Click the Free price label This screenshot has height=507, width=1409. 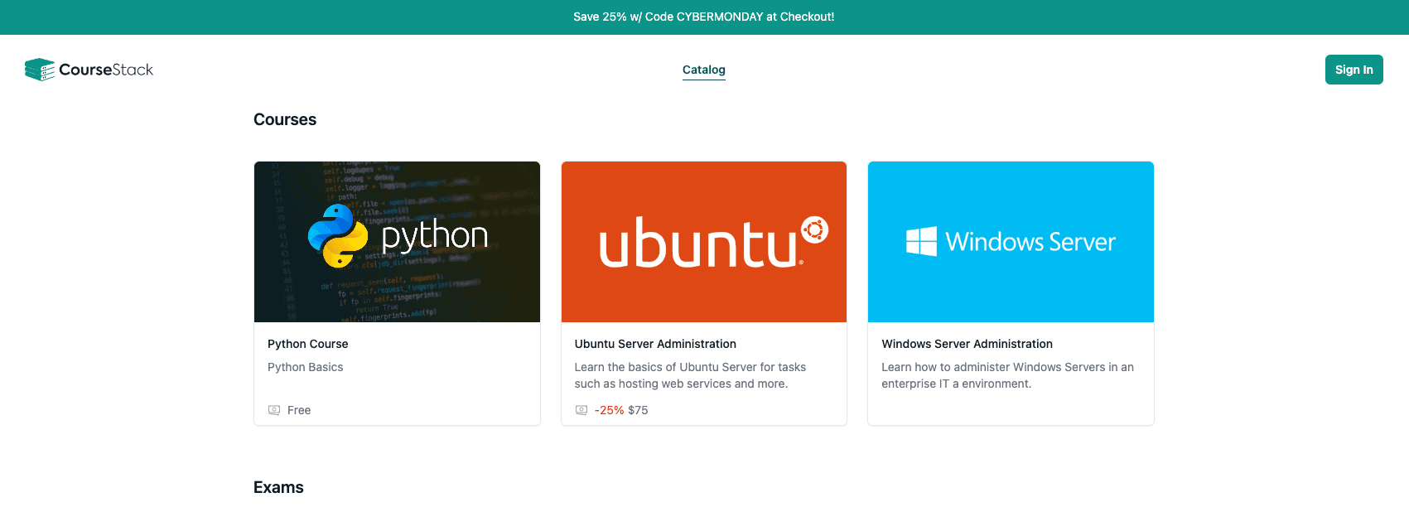[x=299, y=410]
